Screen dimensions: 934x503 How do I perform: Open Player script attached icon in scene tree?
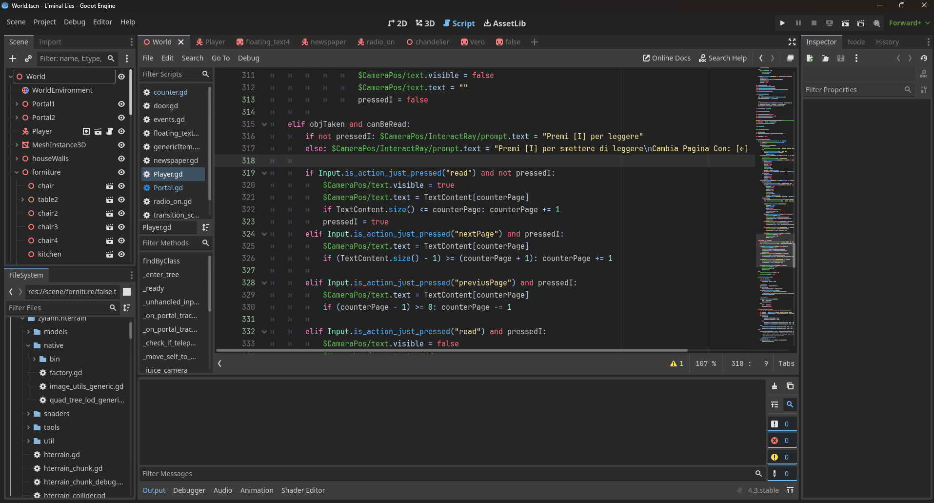pyautogui.click(x=110, y=131)
